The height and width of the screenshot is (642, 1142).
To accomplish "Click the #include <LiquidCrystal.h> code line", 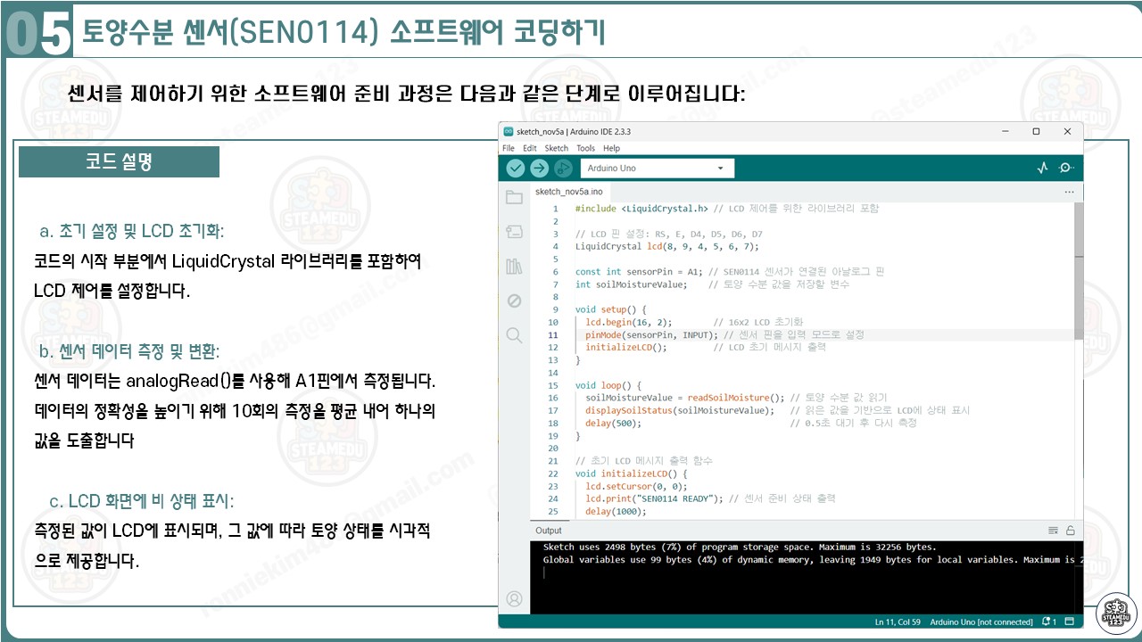I will [x=726, y=209].
